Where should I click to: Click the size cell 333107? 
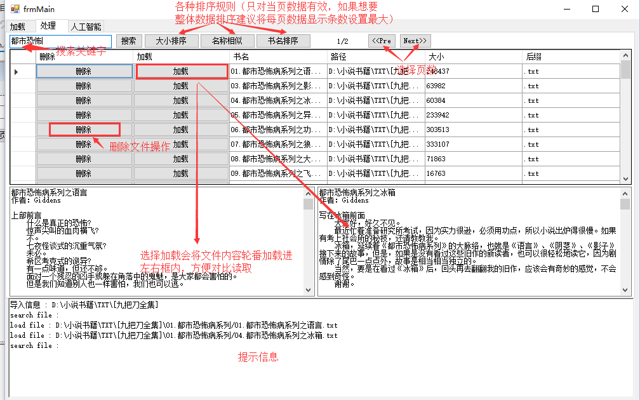click(x=472, y=145)
